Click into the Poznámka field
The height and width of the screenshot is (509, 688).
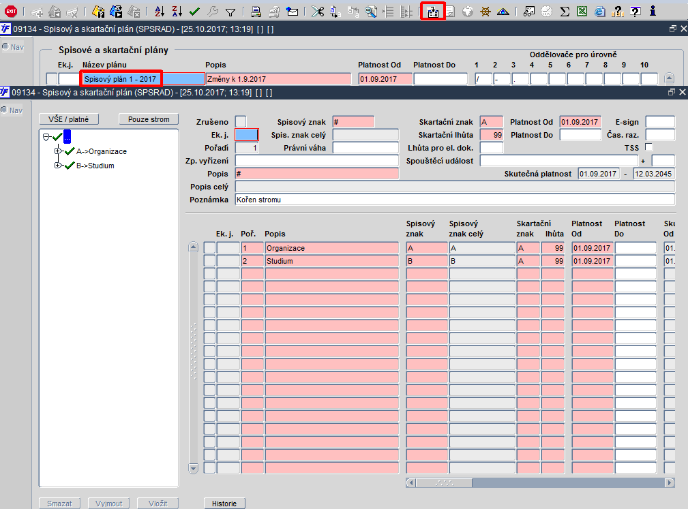pyautogui.click(x=455, y=200)
